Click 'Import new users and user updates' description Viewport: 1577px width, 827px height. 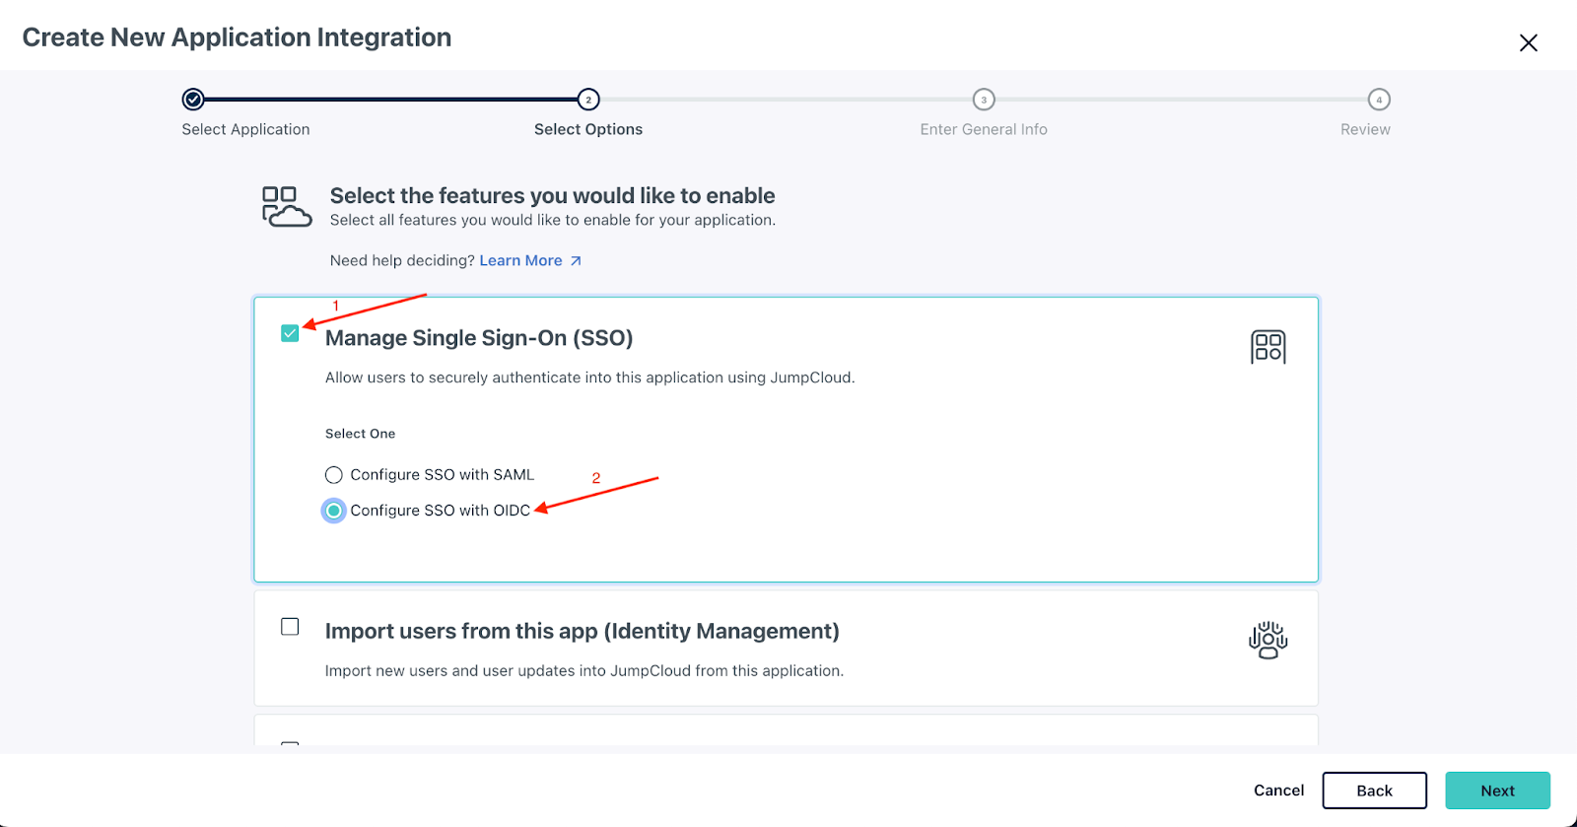coord(584,671)
